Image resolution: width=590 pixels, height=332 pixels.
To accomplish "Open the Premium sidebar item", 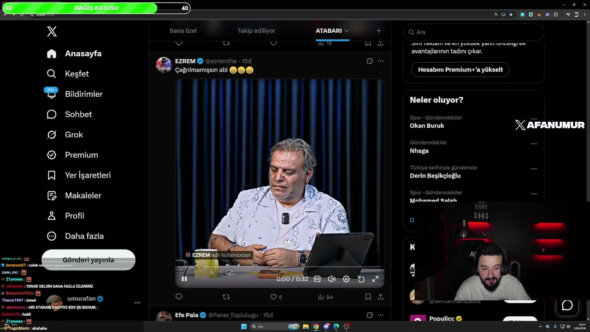I will pos(72,155).
